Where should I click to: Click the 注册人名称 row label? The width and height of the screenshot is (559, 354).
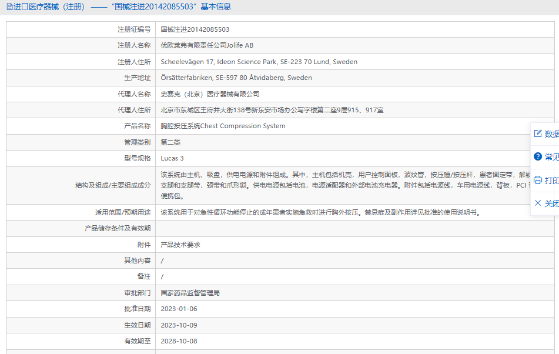[x=134, y=46]
